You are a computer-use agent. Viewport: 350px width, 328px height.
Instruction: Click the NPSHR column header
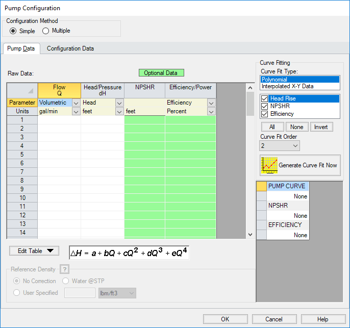(145, 90)
